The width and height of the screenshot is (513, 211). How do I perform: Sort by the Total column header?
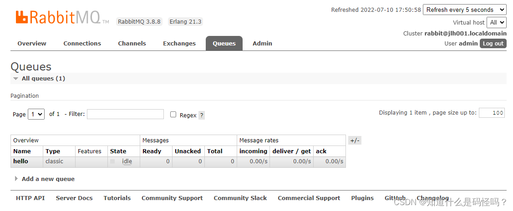[x=215, y=151]
